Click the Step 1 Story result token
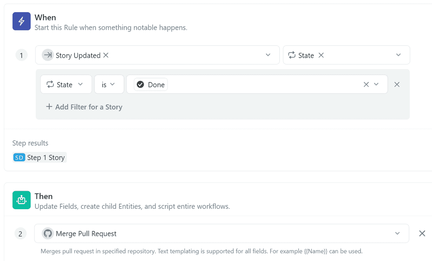The width and height of the screenshot is (432, 261). coord(39,157)
